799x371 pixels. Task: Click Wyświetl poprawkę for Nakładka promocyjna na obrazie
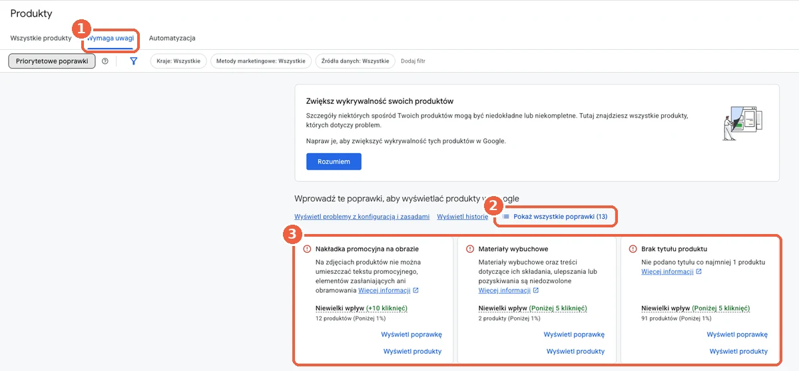pyautogui.click(x=411, y=335)
